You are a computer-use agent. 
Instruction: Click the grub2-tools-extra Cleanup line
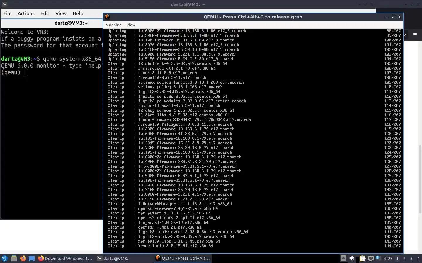pyautogui.click(x=254, y=232)
